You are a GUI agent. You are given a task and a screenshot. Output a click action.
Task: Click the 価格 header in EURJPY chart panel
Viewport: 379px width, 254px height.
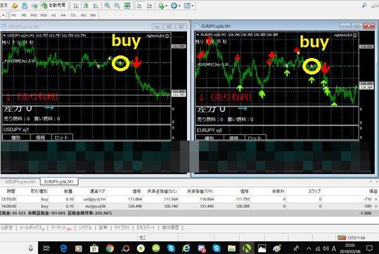point(234,138)
